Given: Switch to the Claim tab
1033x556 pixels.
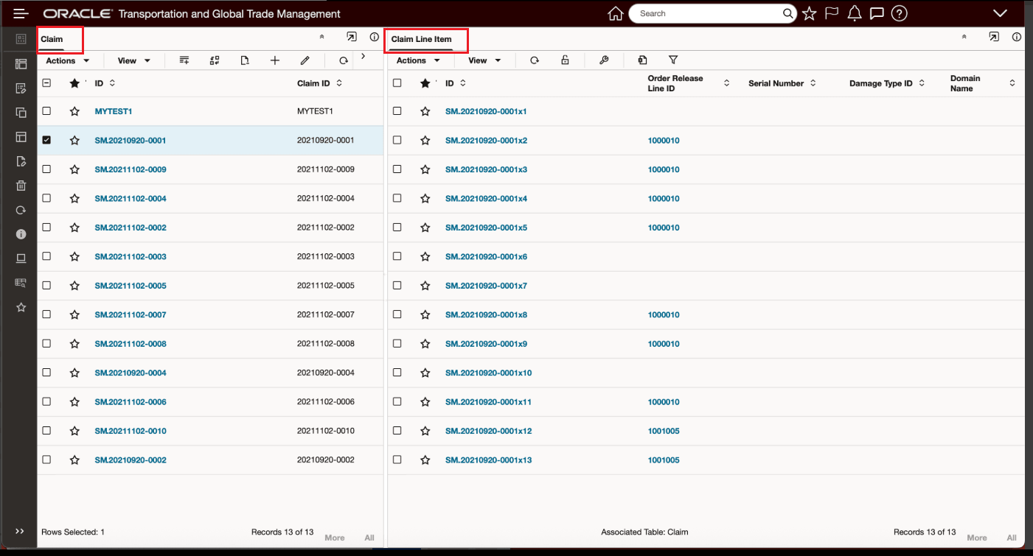Looking at the screenshot, I should (x=52, y=39).
